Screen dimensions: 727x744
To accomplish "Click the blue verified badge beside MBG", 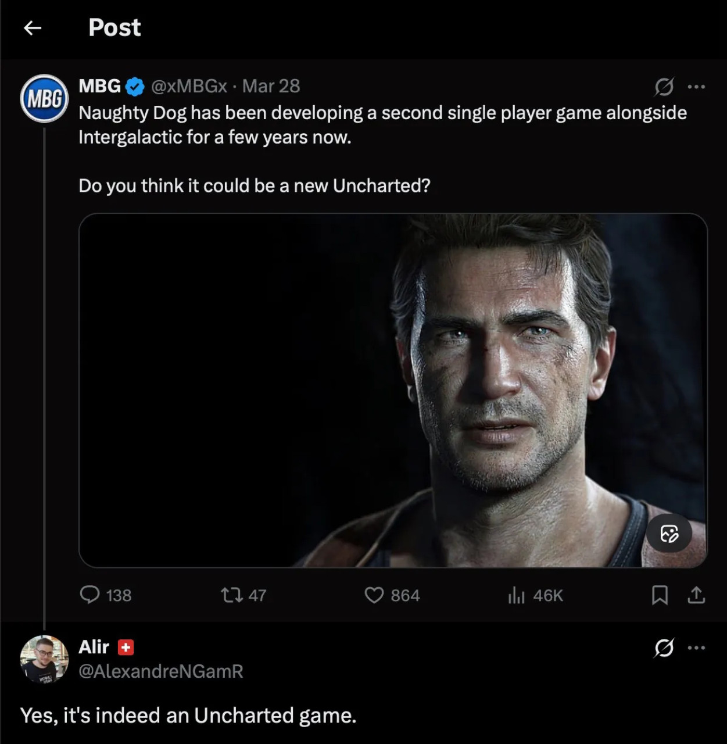I will 135,87.
